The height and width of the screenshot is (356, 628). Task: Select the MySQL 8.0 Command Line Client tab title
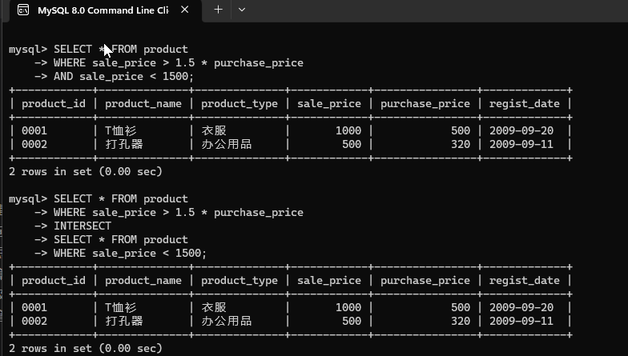(x=103, y=10)
